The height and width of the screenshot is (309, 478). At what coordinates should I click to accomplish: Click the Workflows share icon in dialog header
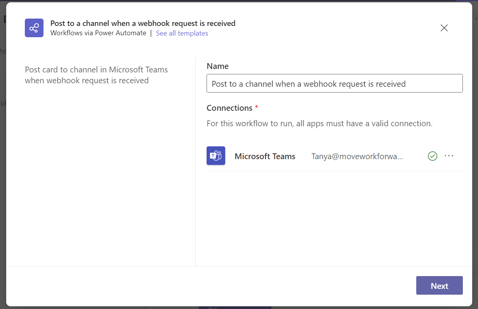click(34, 28)
